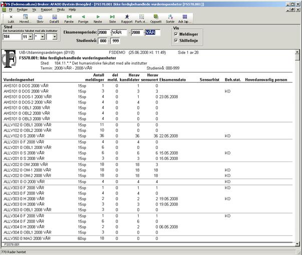Image resolution: width=302 pixels, height=255 pixels.
Task: Click the Herav sensurert column header
Action: (x=150, y=77)
